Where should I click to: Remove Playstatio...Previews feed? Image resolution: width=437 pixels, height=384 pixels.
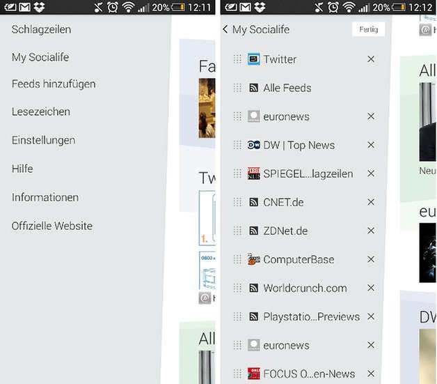point(371,316)
